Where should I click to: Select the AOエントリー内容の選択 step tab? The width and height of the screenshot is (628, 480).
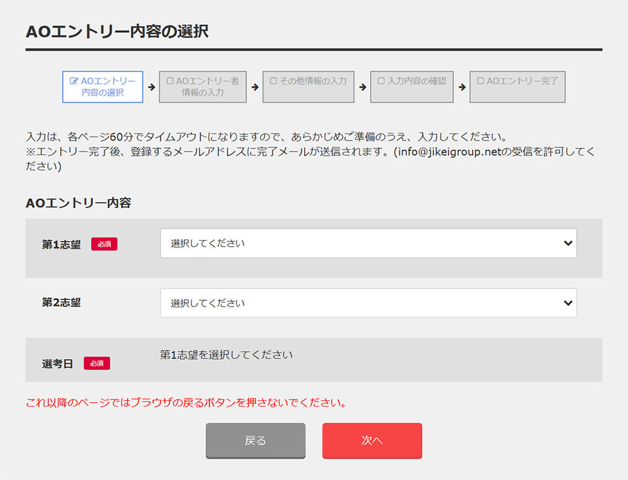click(103, 87)
